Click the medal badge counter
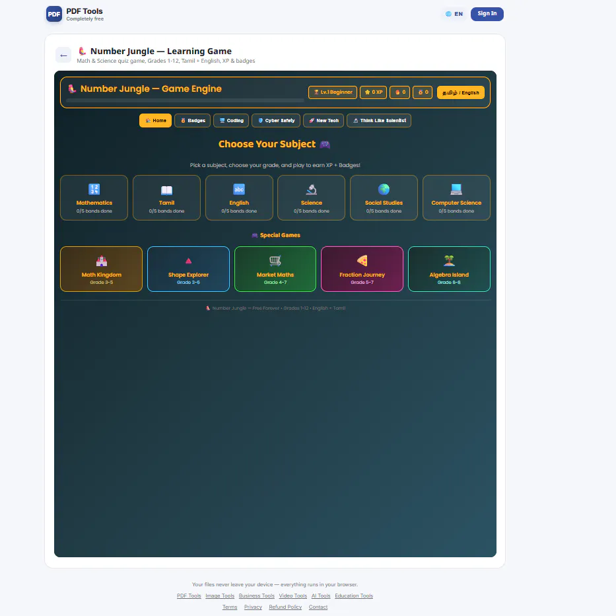Image resolution: width=616 pixels, height=616 pixels. click(x=423, y=92)
